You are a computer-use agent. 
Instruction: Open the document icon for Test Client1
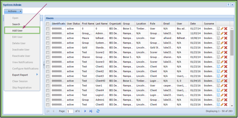point(218,67)
